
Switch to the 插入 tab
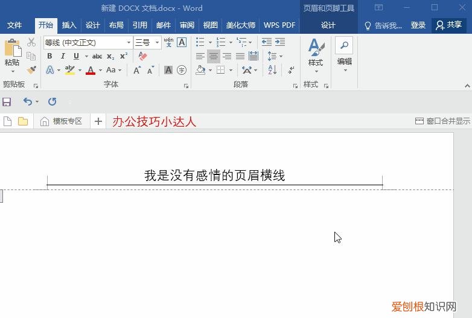coord(69,25)
